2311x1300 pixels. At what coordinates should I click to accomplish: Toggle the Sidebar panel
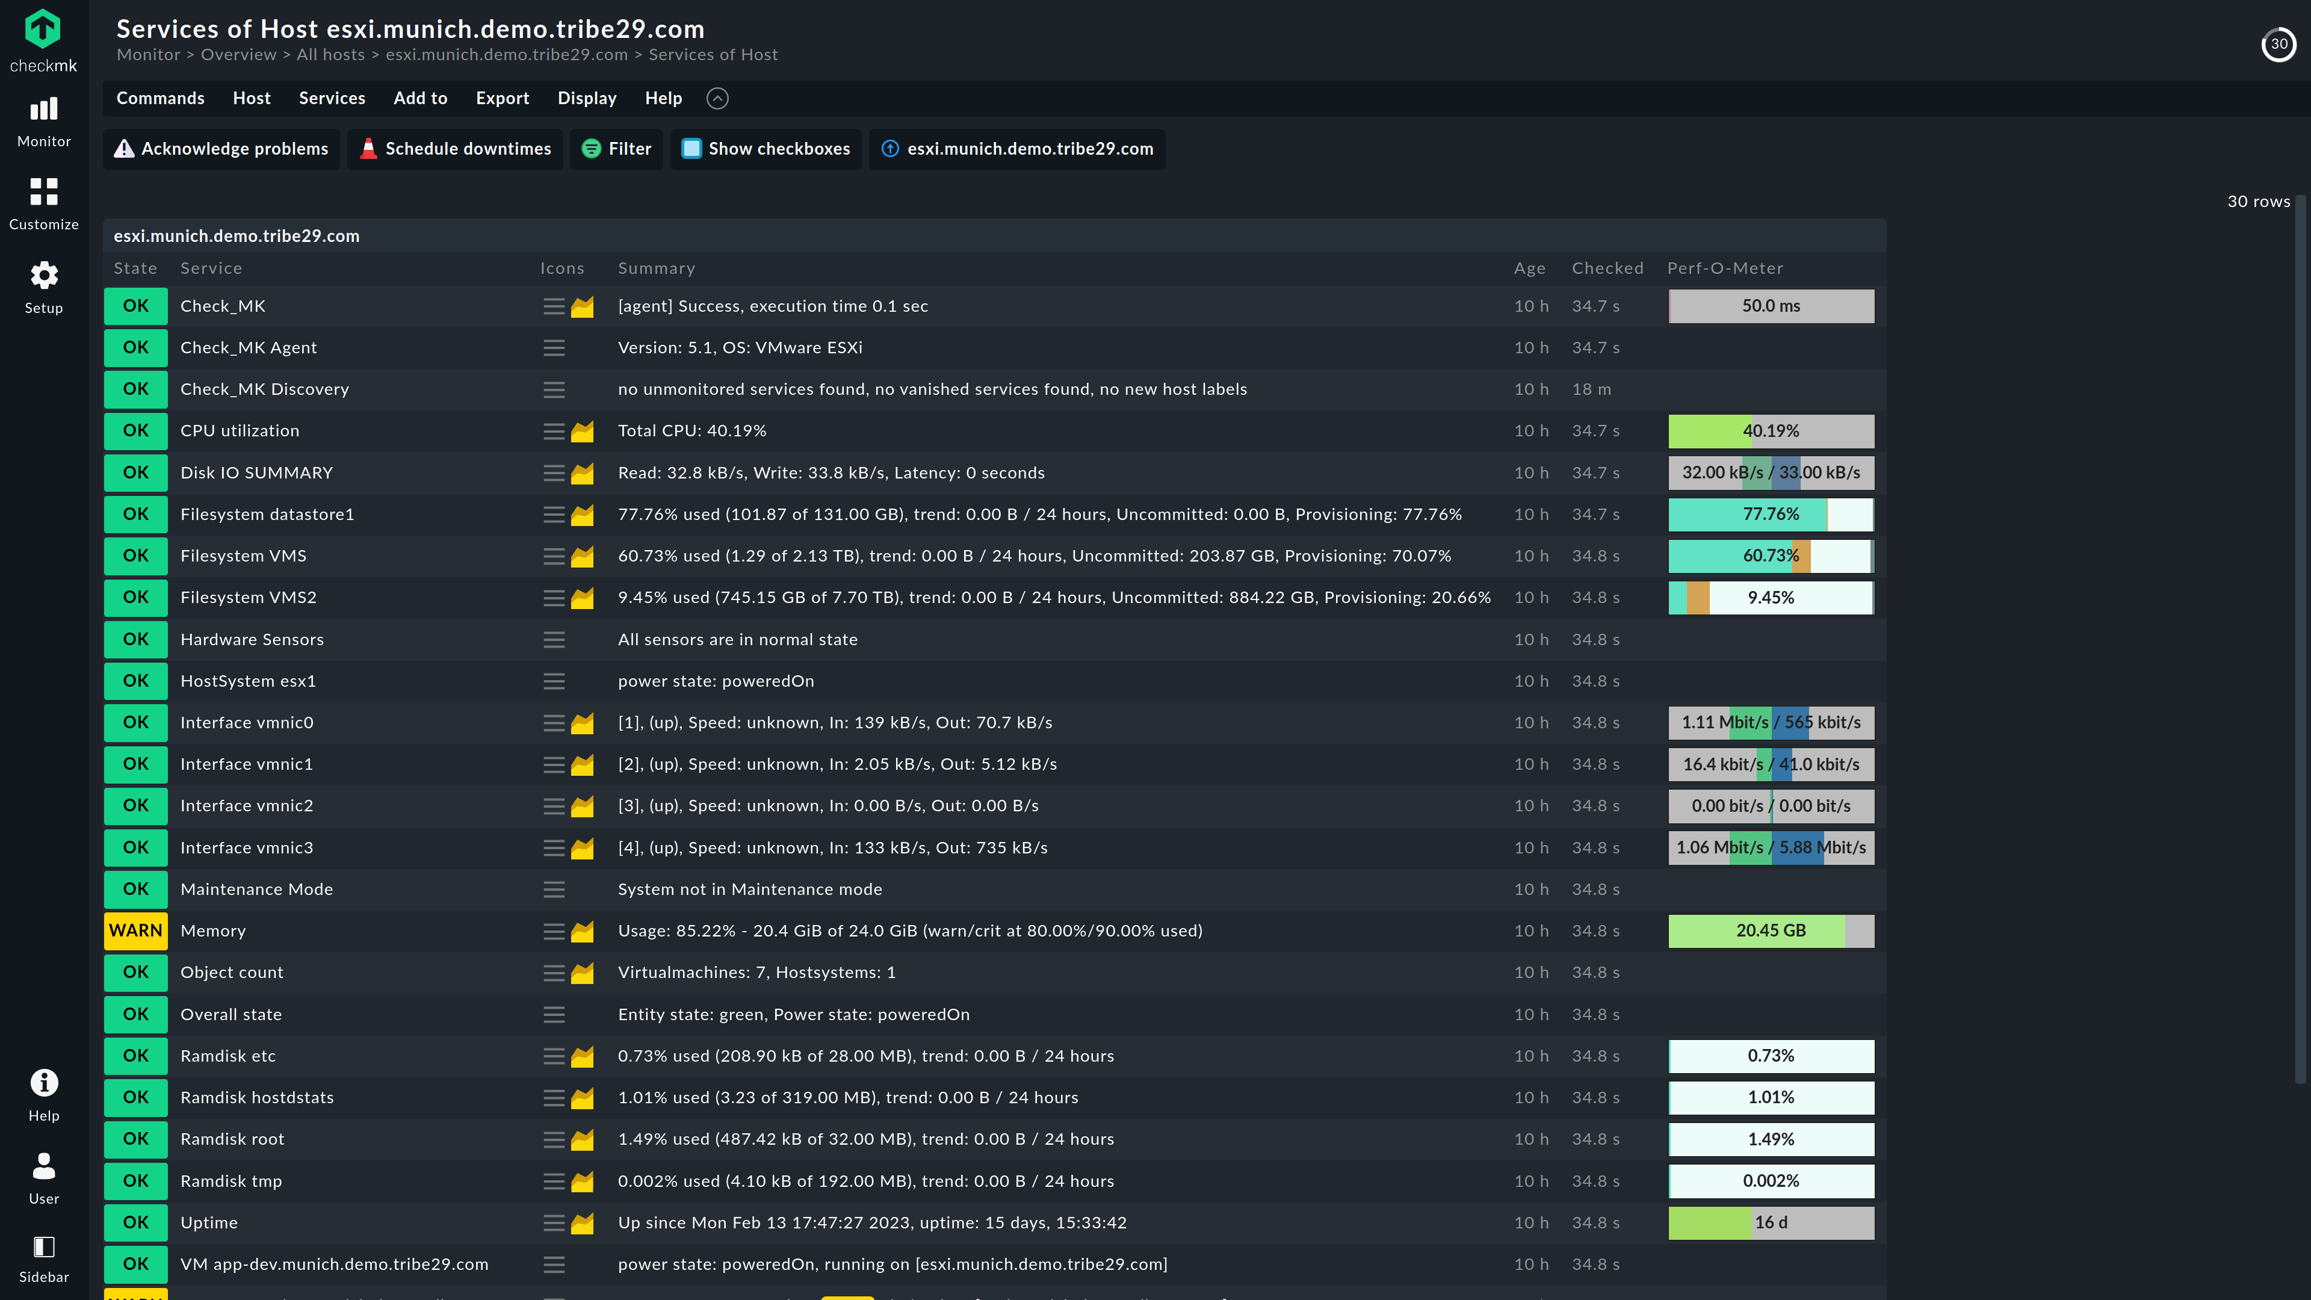point(43,1260)
